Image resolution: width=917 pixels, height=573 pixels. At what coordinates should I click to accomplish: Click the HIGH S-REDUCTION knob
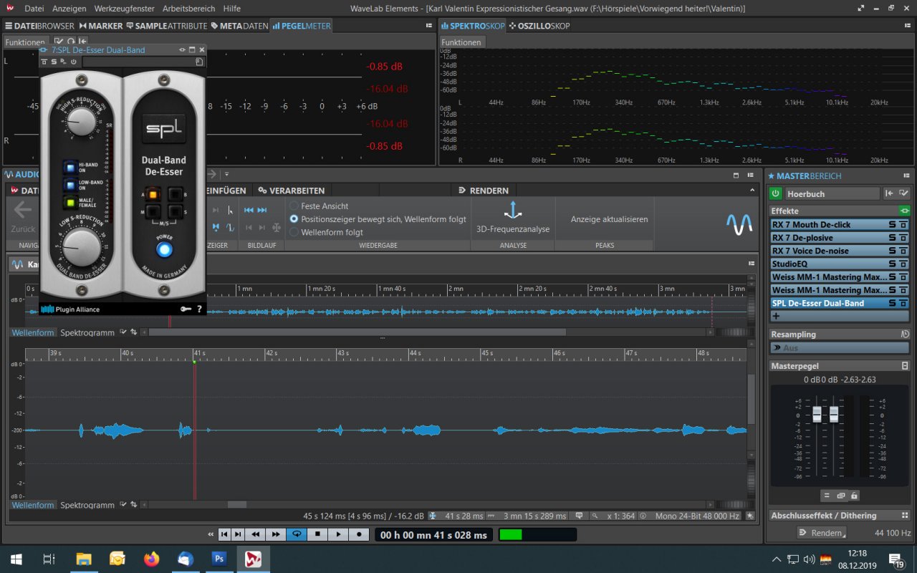click(83, 121)
